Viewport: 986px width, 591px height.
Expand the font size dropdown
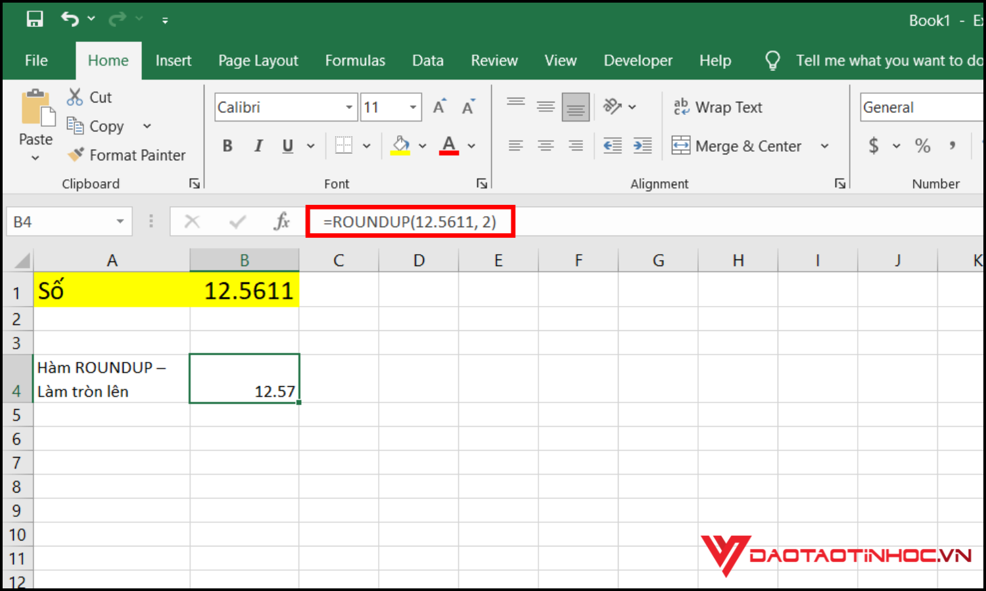pyautogui.click(x=413, y=108)
